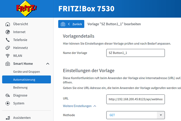Click the Name der Vorlage input field
Image resolution: width=181 pixels, height=121 pixels.
coord(136,53)
